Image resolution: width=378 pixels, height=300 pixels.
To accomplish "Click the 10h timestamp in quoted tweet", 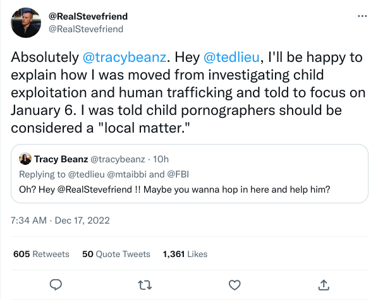I will click(x=161, y=159).
